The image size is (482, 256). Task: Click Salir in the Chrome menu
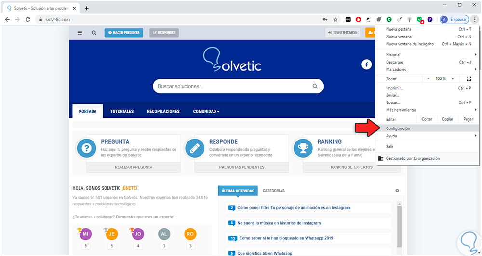tap(427, 147)
